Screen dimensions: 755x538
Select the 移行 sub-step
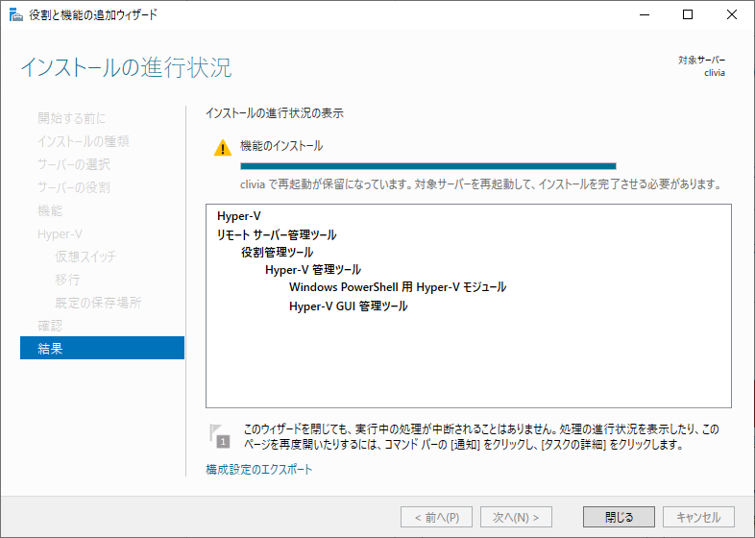pos(67,280)
